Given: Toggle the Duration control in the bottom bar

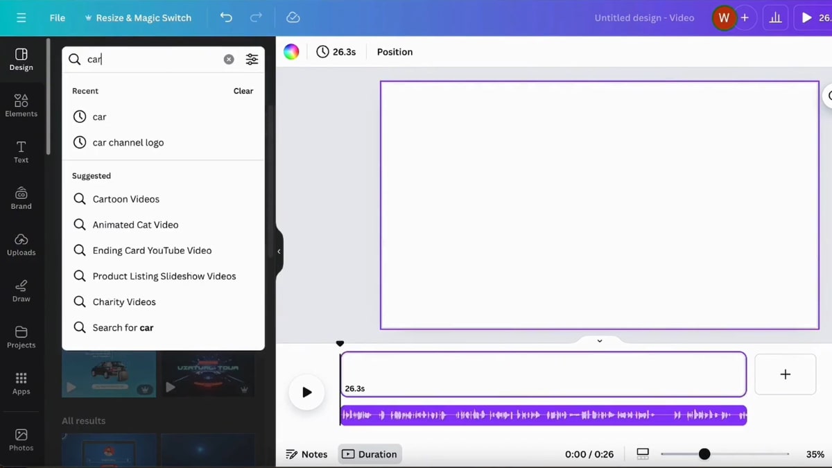Looking at the screenshot, I should pos(370,454).
